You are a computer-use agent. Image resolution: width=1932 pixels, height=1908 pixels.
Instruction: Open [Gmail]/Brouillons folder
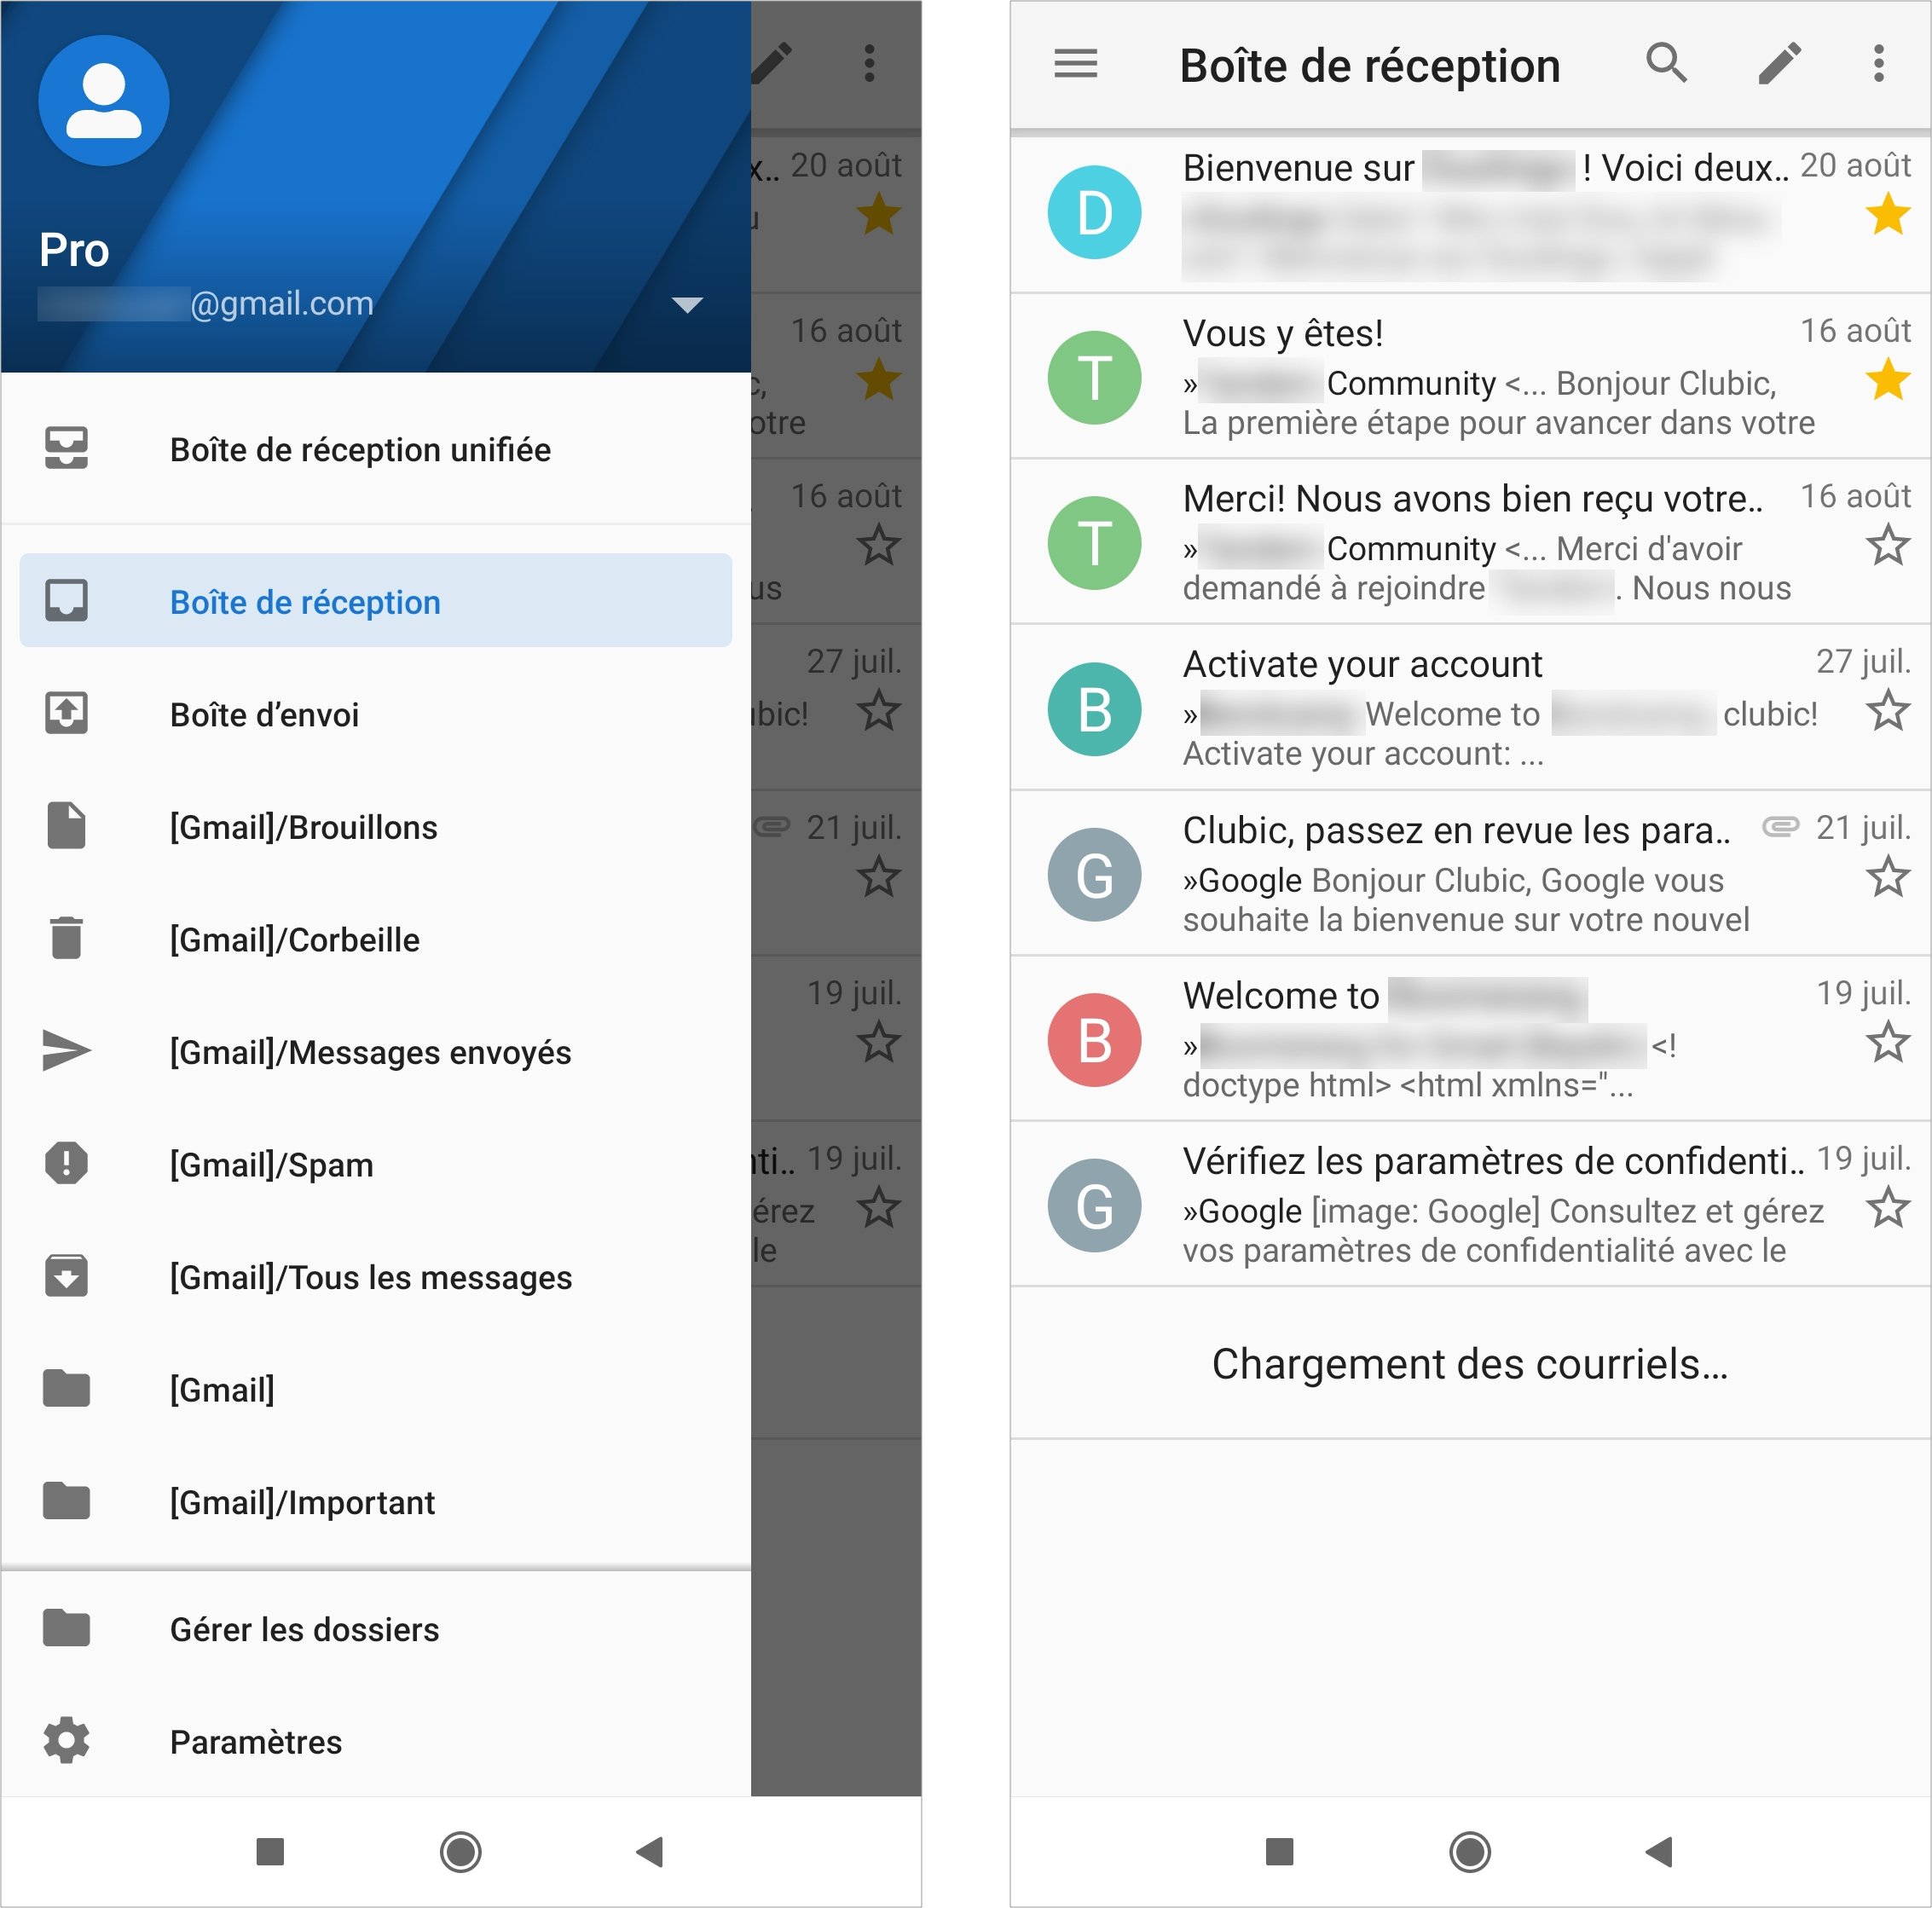[x=376, y=827]
